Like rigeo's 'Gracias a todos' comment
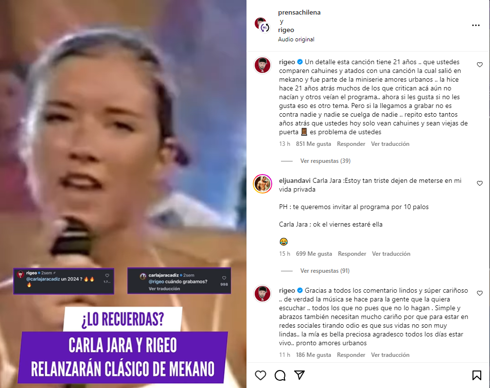Viewport: 490px width, 388px height. click(x=480, y=293)
